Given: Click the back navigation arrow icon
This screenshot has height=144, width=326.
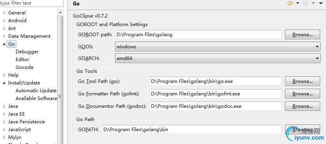Looking at the screenshot, I should (290, 3).
